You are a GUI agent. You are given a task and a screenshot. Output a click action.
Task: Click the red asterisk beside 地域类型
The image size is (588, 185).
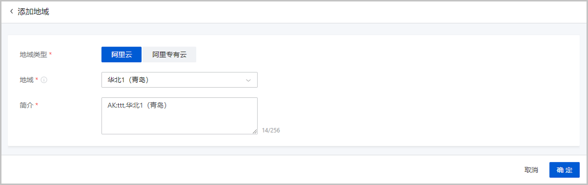[x=50, y=55]
